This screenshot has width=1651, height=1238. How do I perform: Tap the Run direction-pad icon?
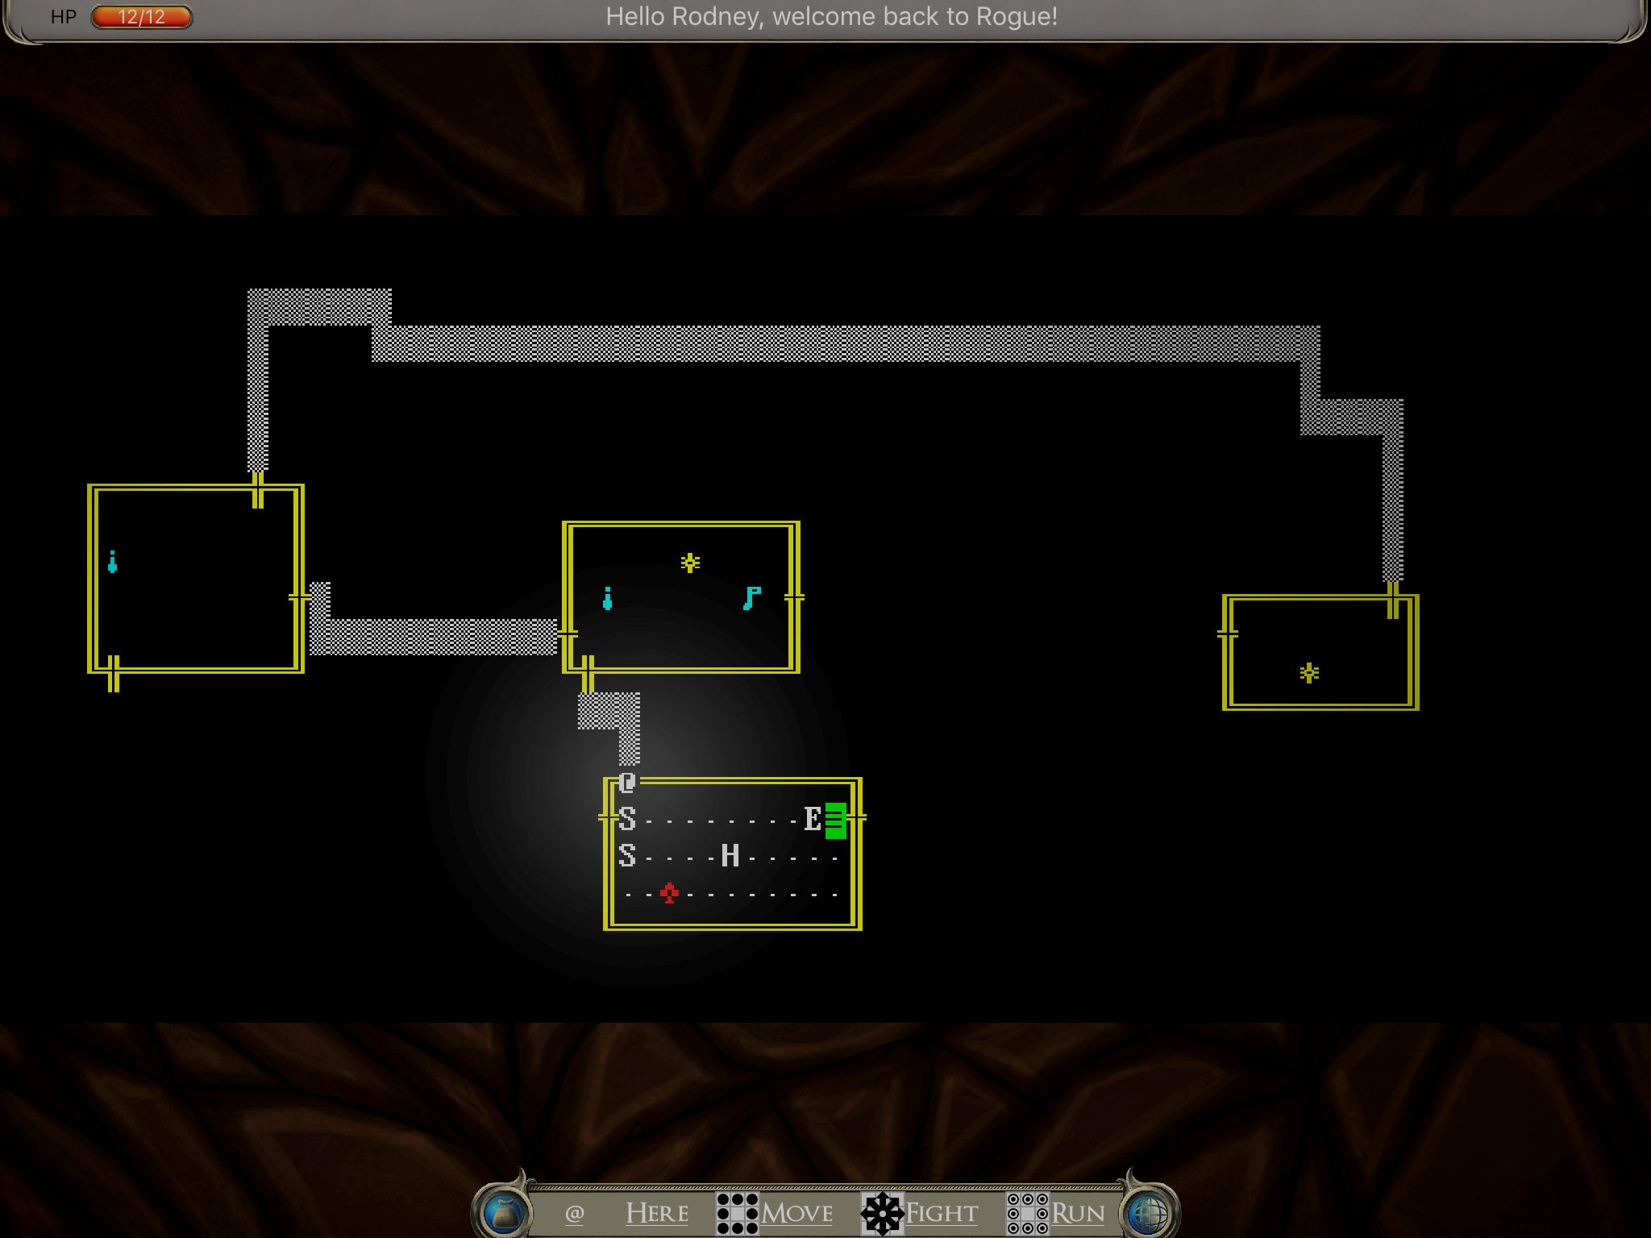coord(1027,1213)
